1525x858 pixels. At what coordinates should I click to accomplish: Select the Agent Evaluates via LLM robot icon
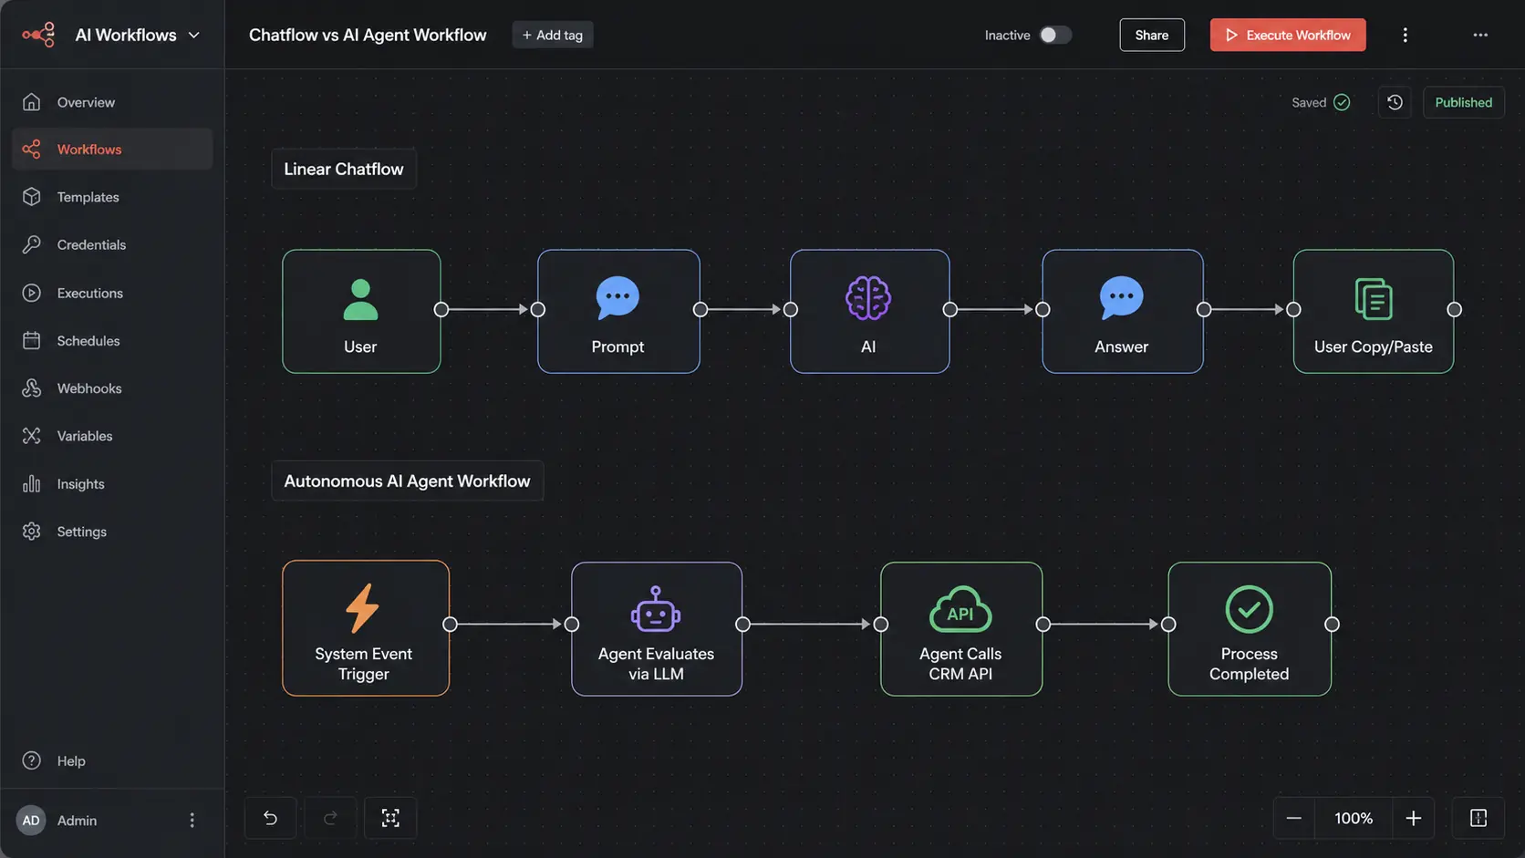(656, 609)
